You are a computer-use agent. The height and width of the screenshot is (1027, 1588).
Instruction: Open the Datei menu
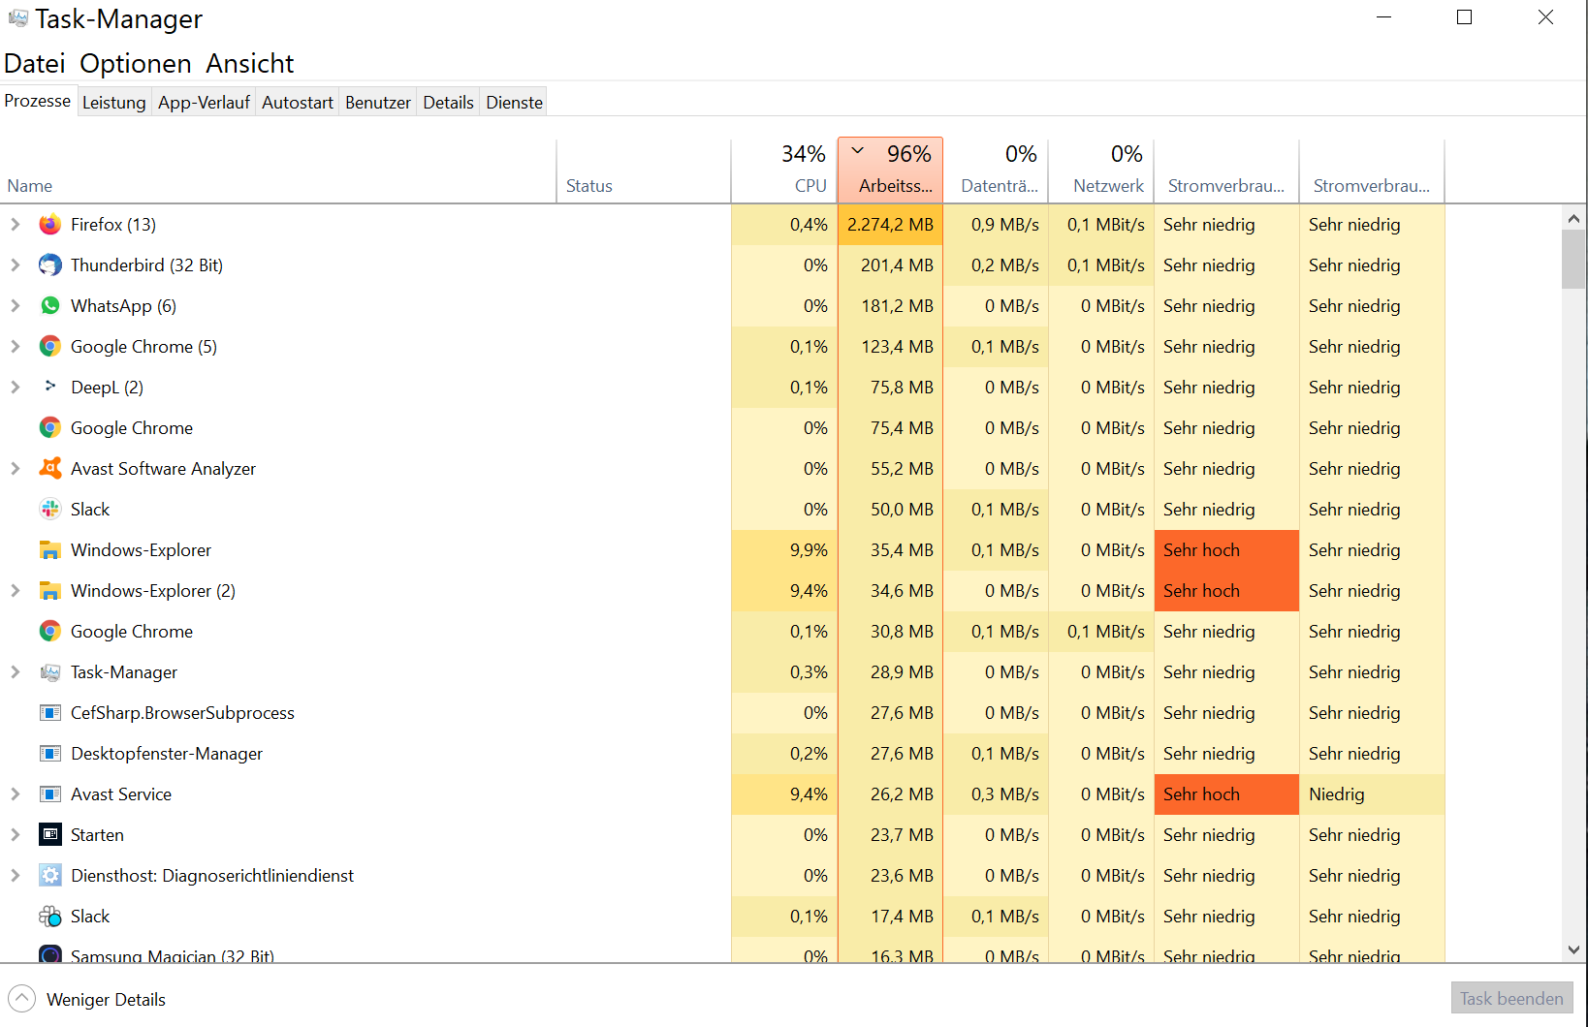pyautogui.click(x=35, y=64)
